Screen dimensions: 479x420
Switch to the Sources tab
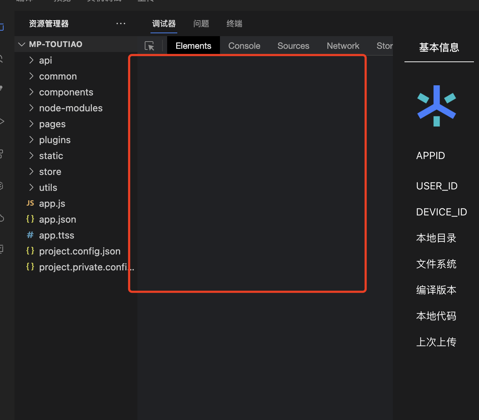click(293, 46)
